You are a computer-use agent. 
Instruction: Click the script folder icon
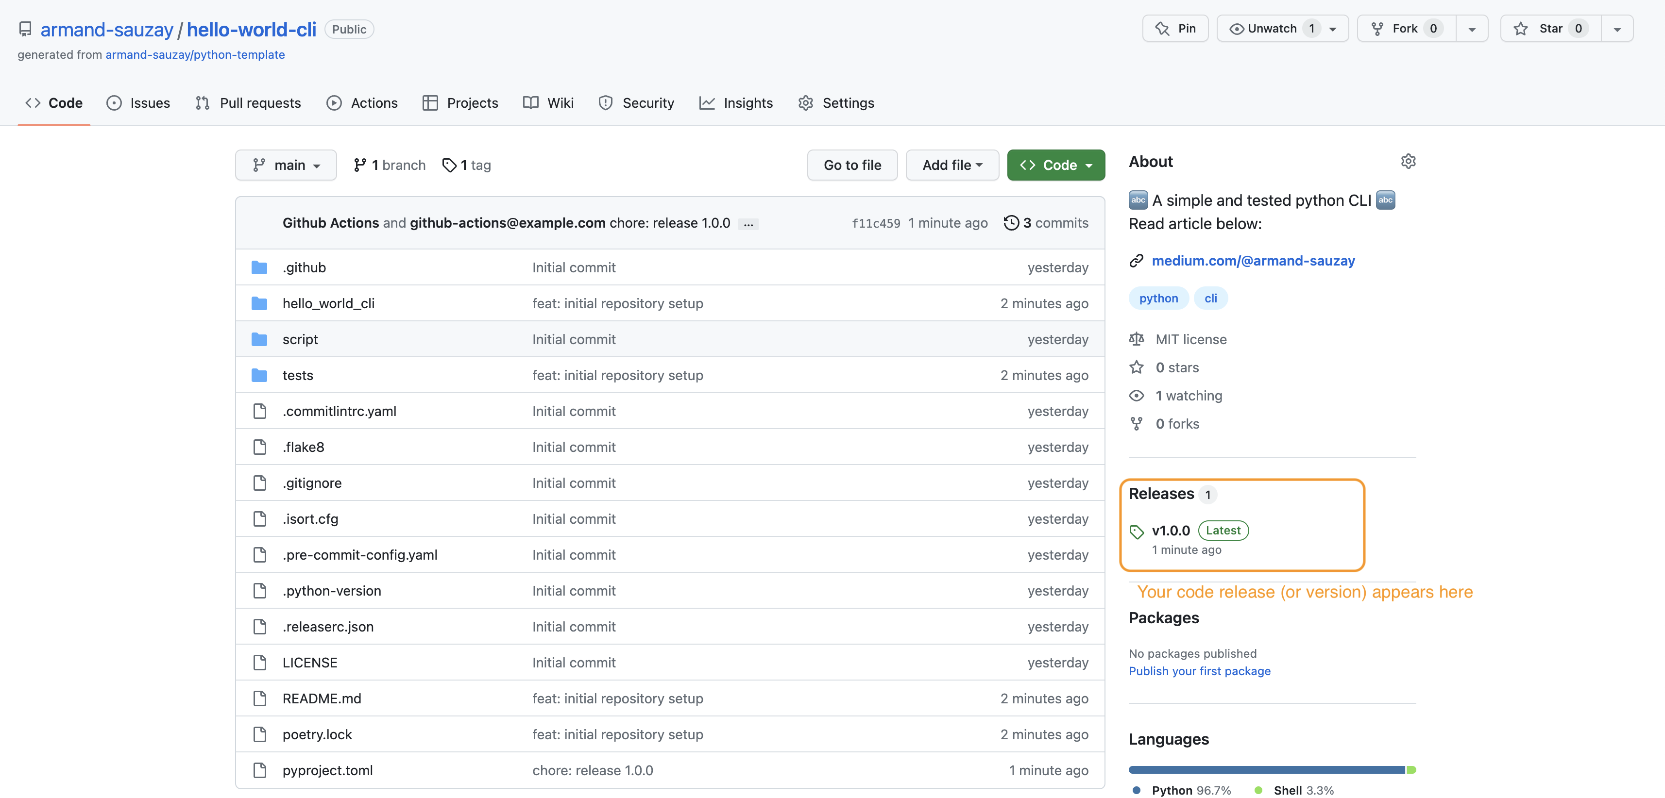pyautogui.click(x=259, y=339)
